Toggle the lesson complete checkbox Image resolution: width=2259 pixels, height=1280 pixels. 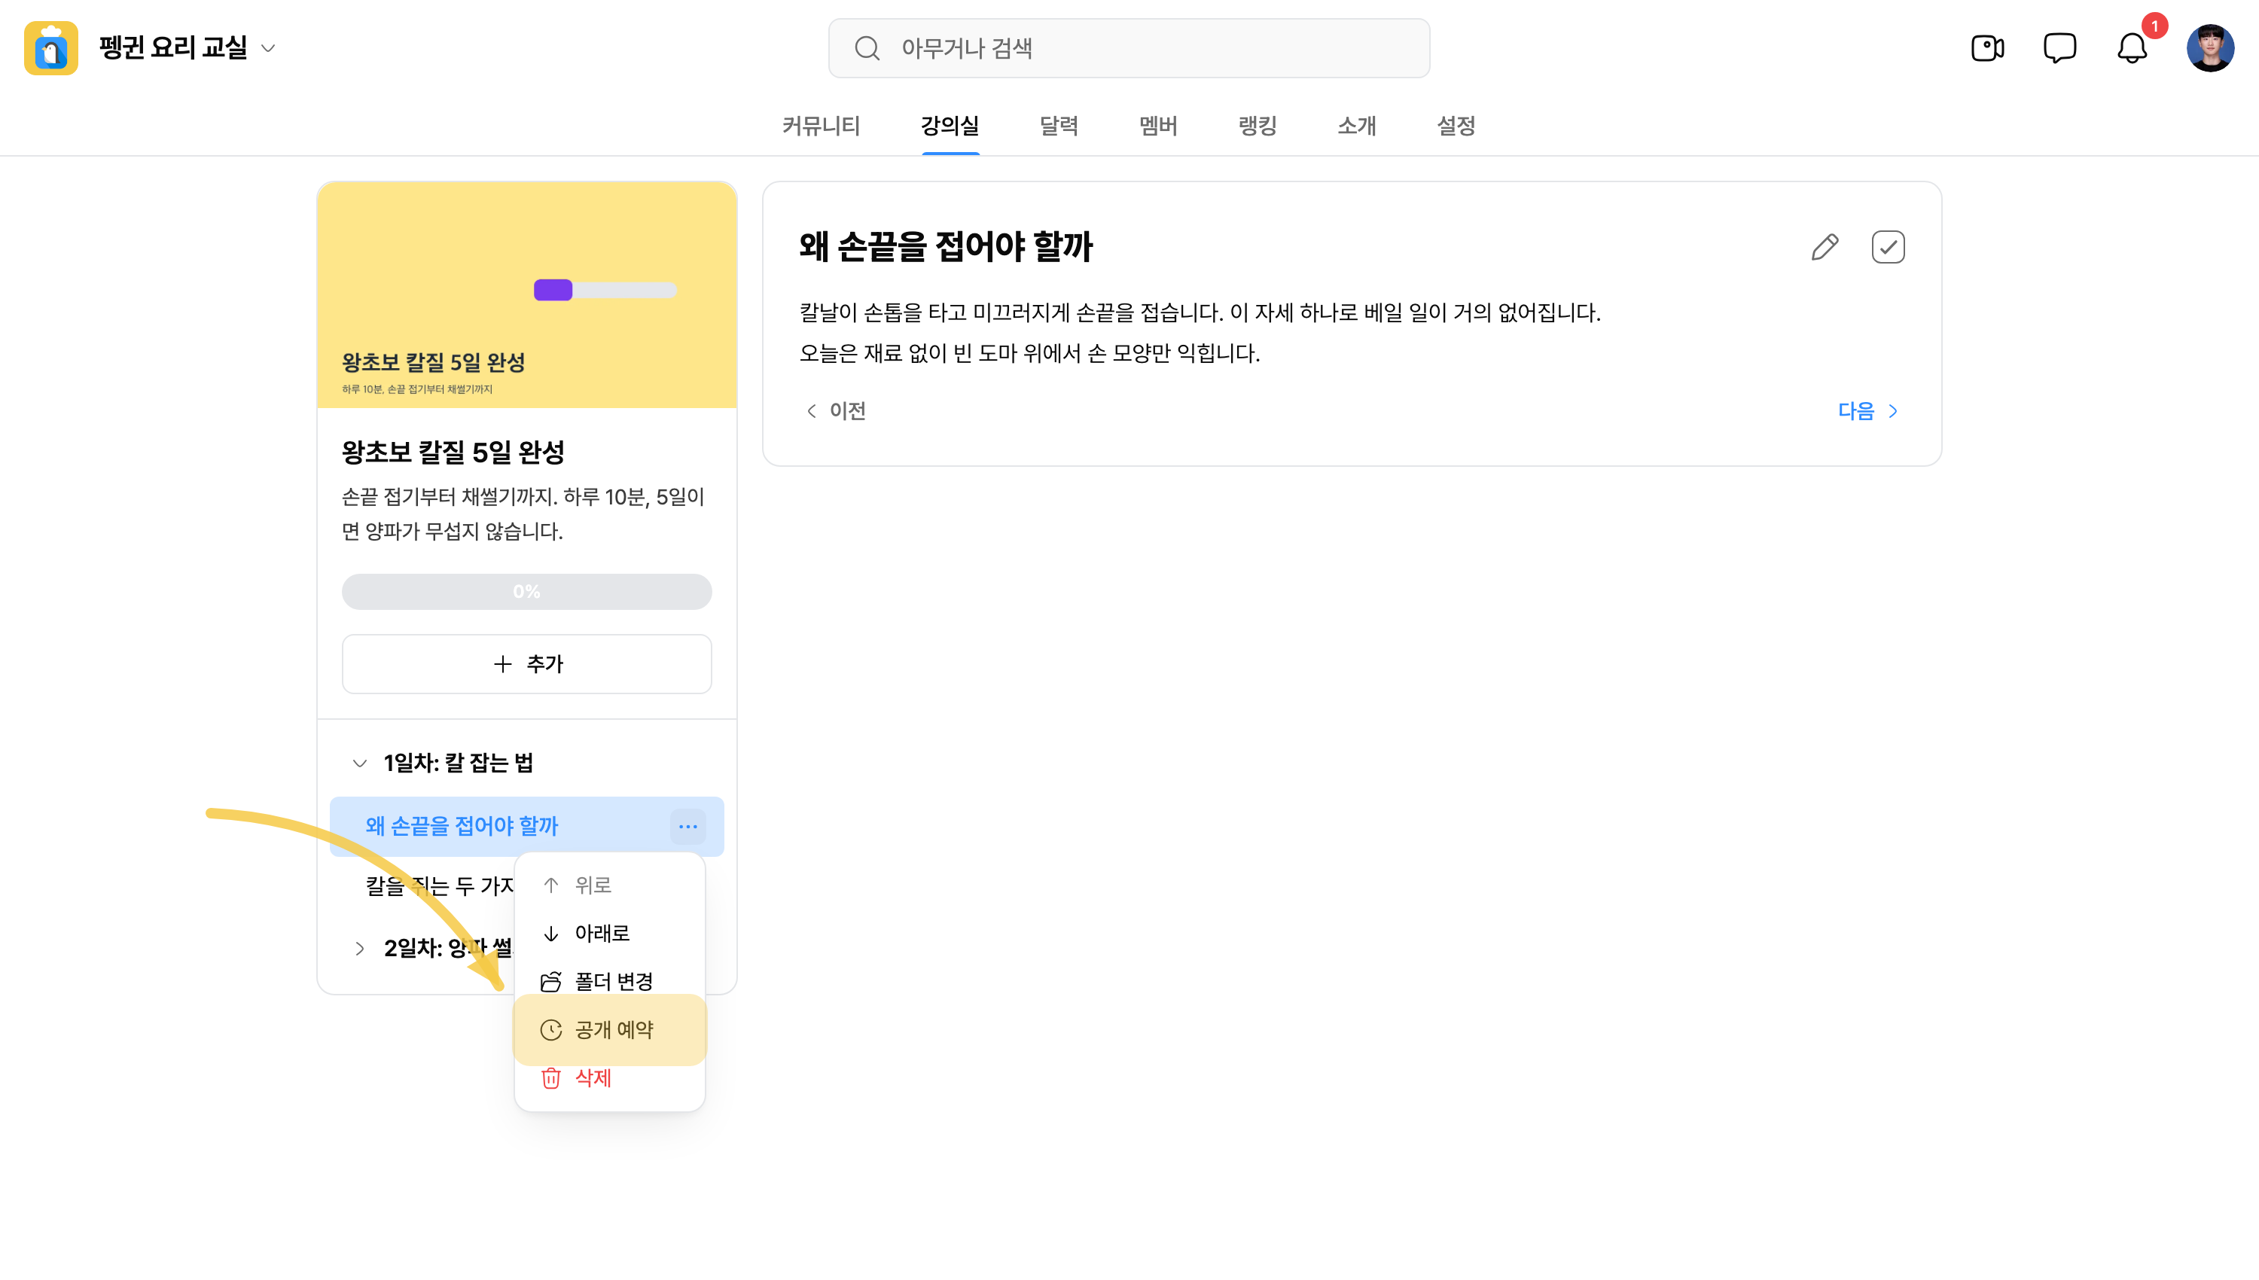coord(1888,247)
